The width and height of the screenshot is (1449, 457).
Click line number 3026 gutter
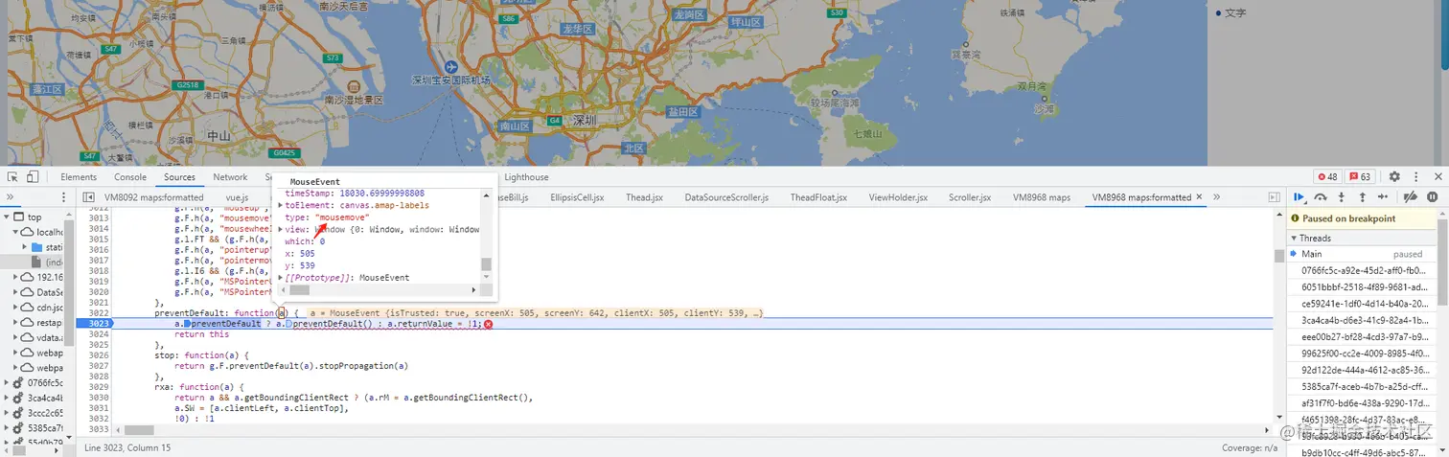tap(99, 354)
